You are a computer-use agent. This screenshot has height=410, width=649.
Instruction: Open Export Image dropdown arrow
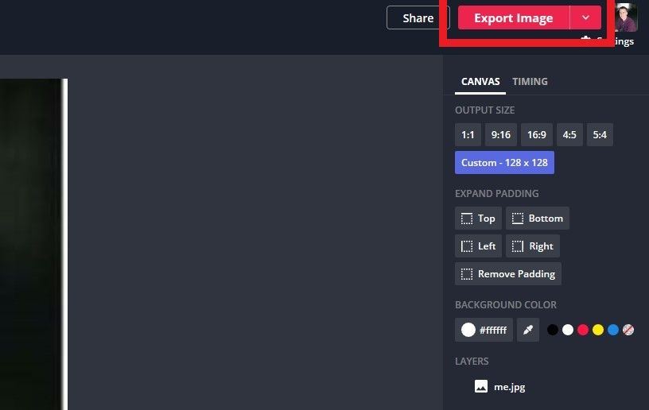click(585, 18)
